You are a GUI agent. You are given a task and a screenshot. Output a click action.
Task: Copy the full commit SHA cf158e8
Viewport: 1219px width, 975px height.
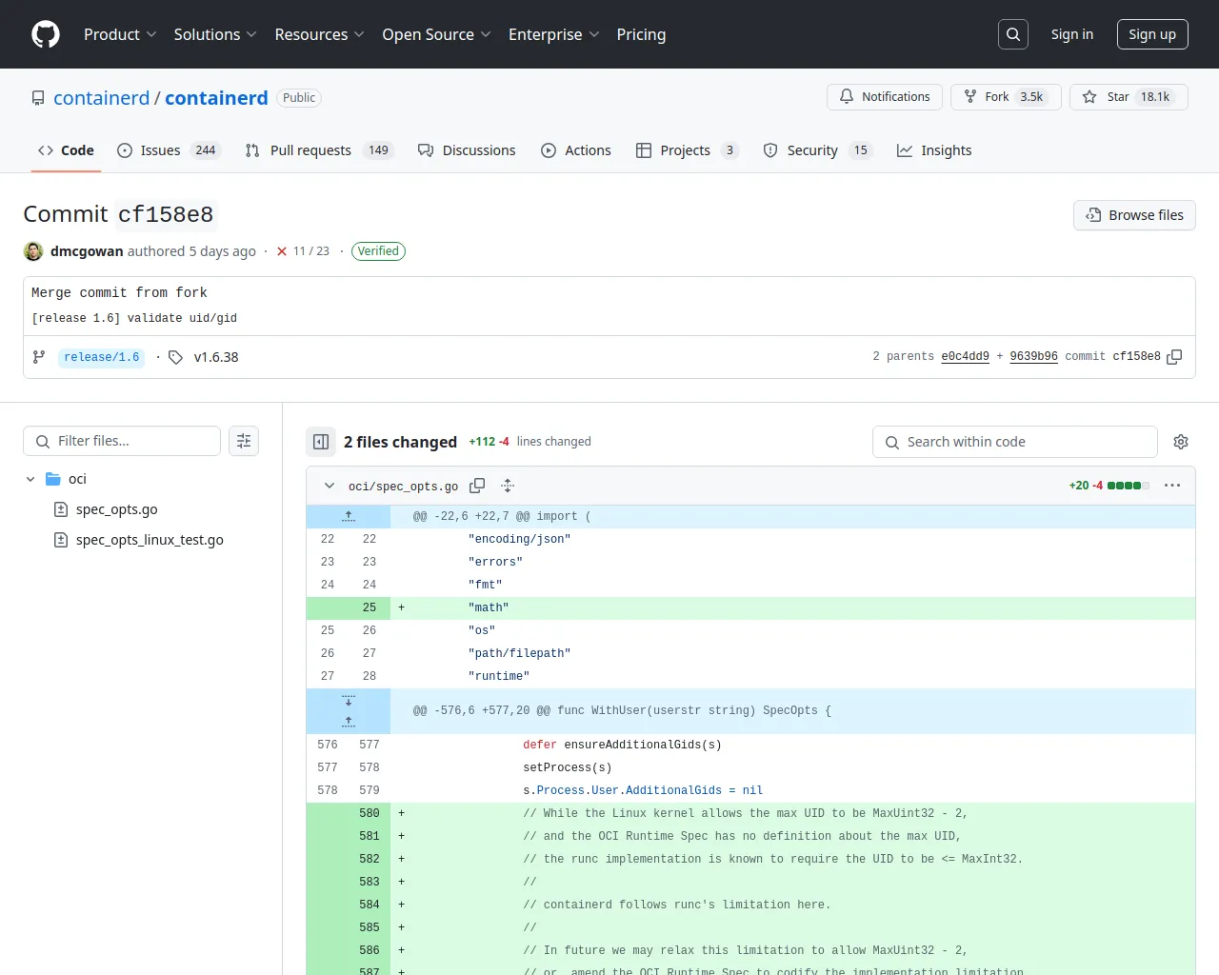pos(1174,357)
